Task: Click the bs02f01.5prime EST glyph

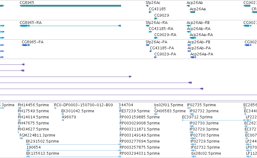Action: coord(156,108)
